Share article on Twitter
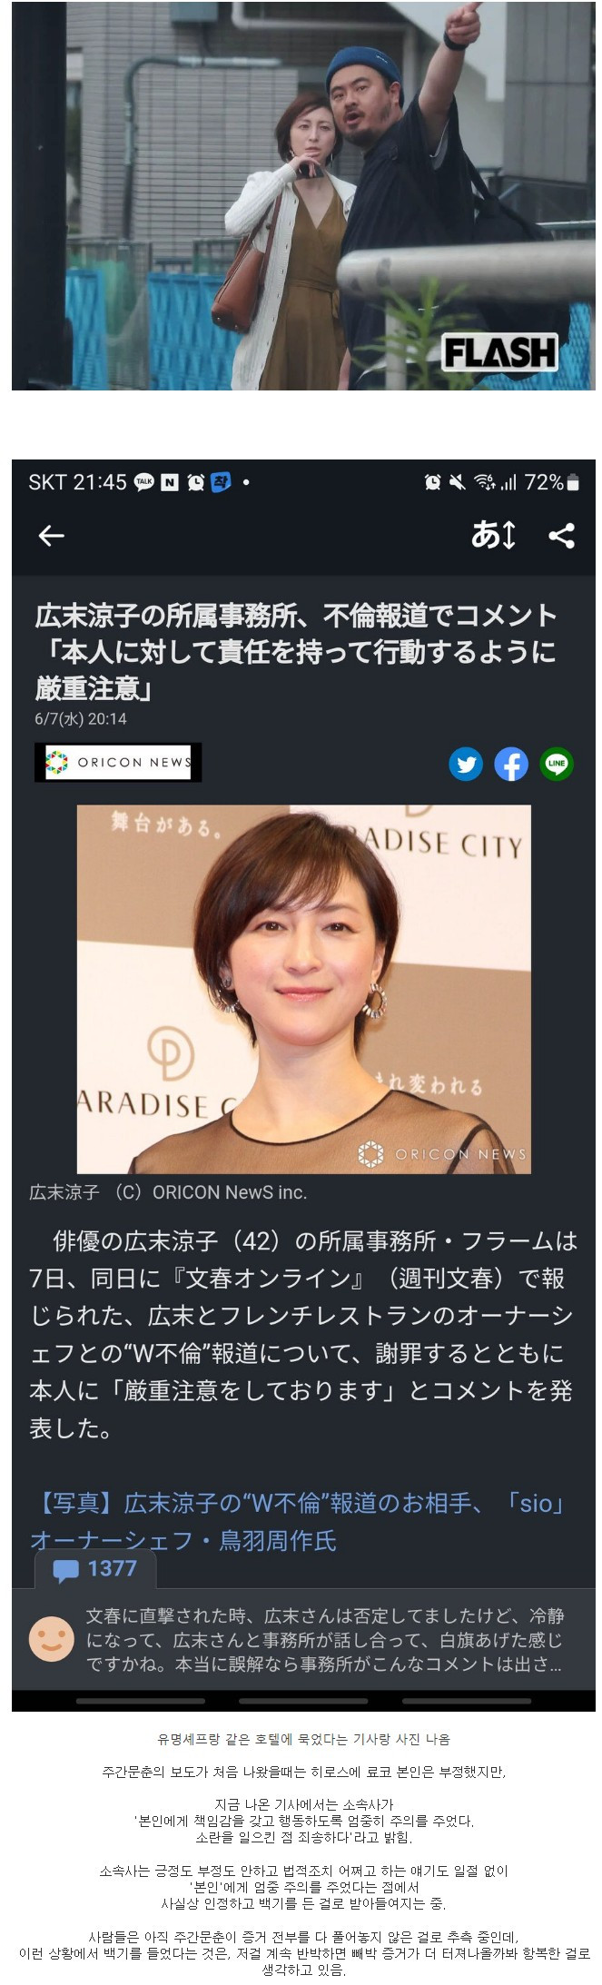 coord(466,765)
